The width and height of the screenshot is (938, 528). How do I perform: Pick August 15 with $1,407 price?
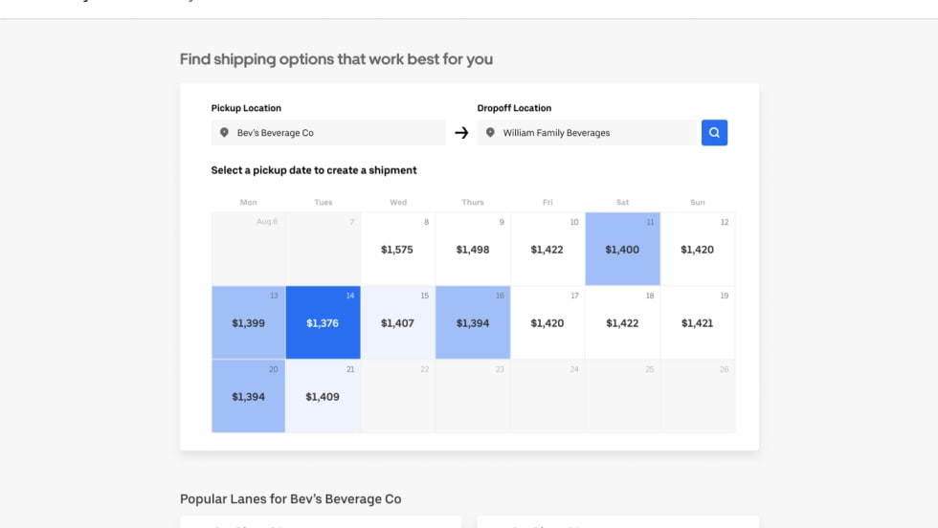pos(397,323)
